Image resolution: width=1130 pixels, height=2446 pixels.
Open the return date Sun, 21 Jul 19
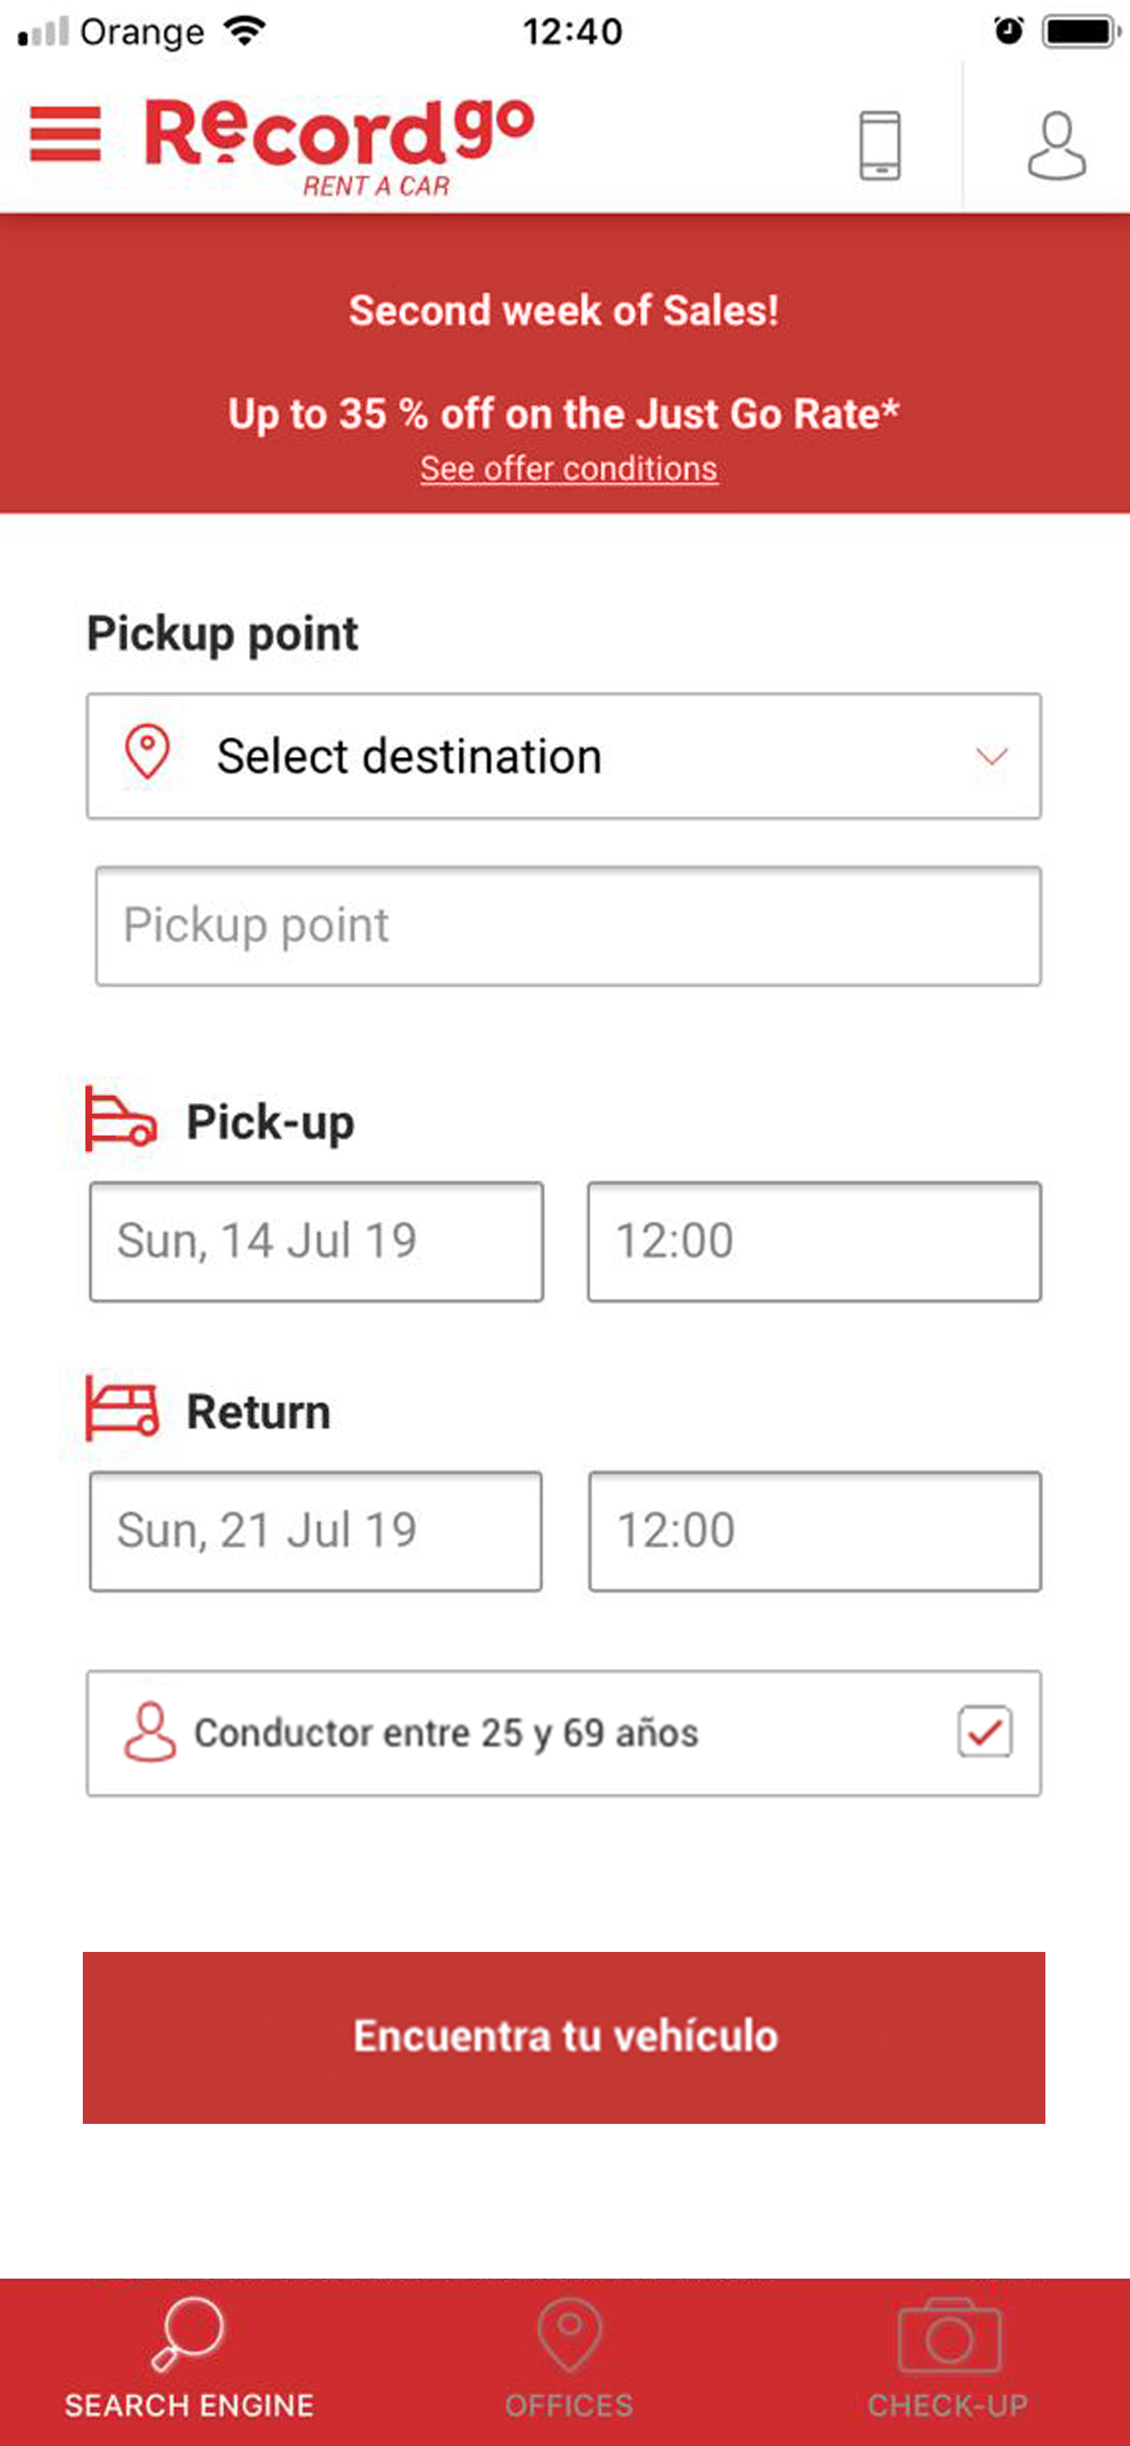click(316, 1531)
